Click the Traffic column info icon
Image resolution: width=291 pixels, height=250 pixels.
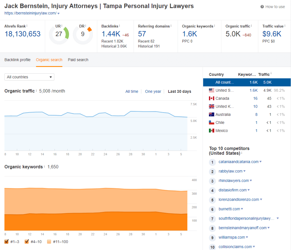tap(271, 73)
